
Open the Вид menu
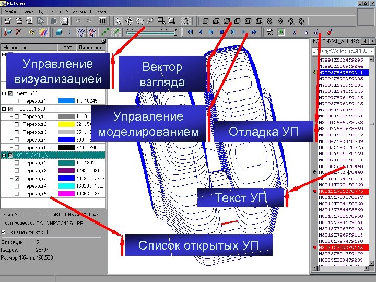(x=41, y=11)
